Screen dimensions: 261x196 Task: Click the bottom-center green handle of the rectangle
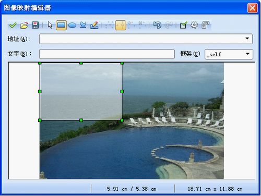tap(81, 120)
